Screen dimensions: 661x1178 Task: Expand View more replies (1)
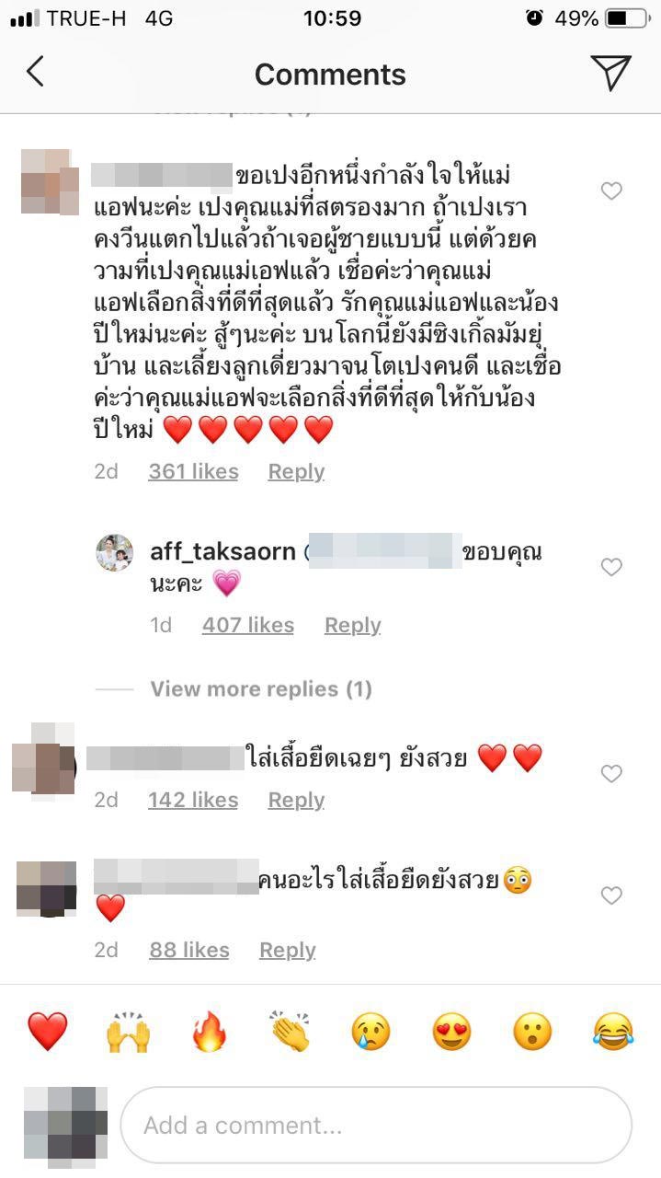[261, 688]
